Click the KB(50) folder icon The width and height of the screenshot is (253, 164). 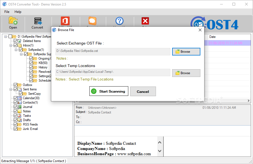[35, 63]
